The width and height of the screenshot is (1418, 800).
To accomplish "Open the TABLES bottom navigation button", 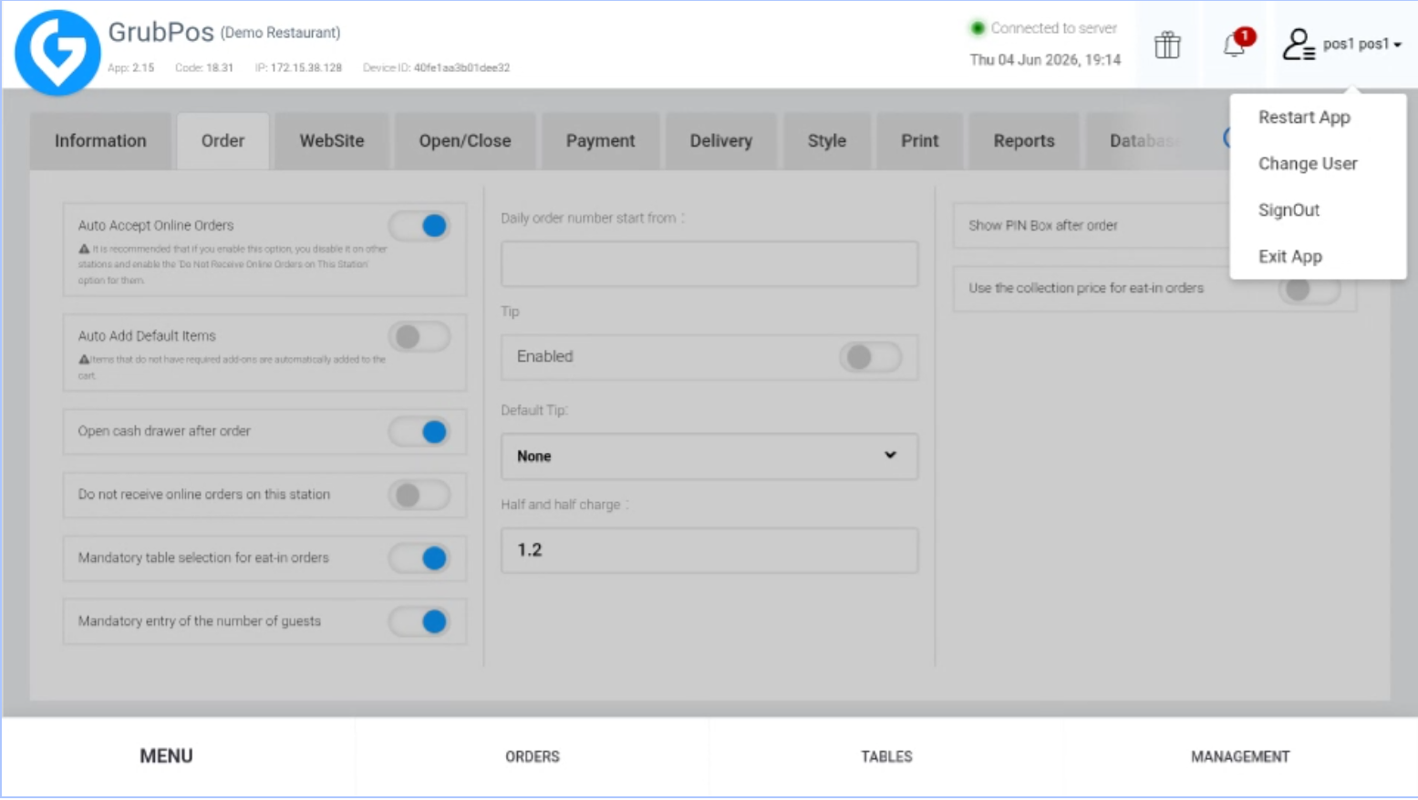I will (886, 756).
